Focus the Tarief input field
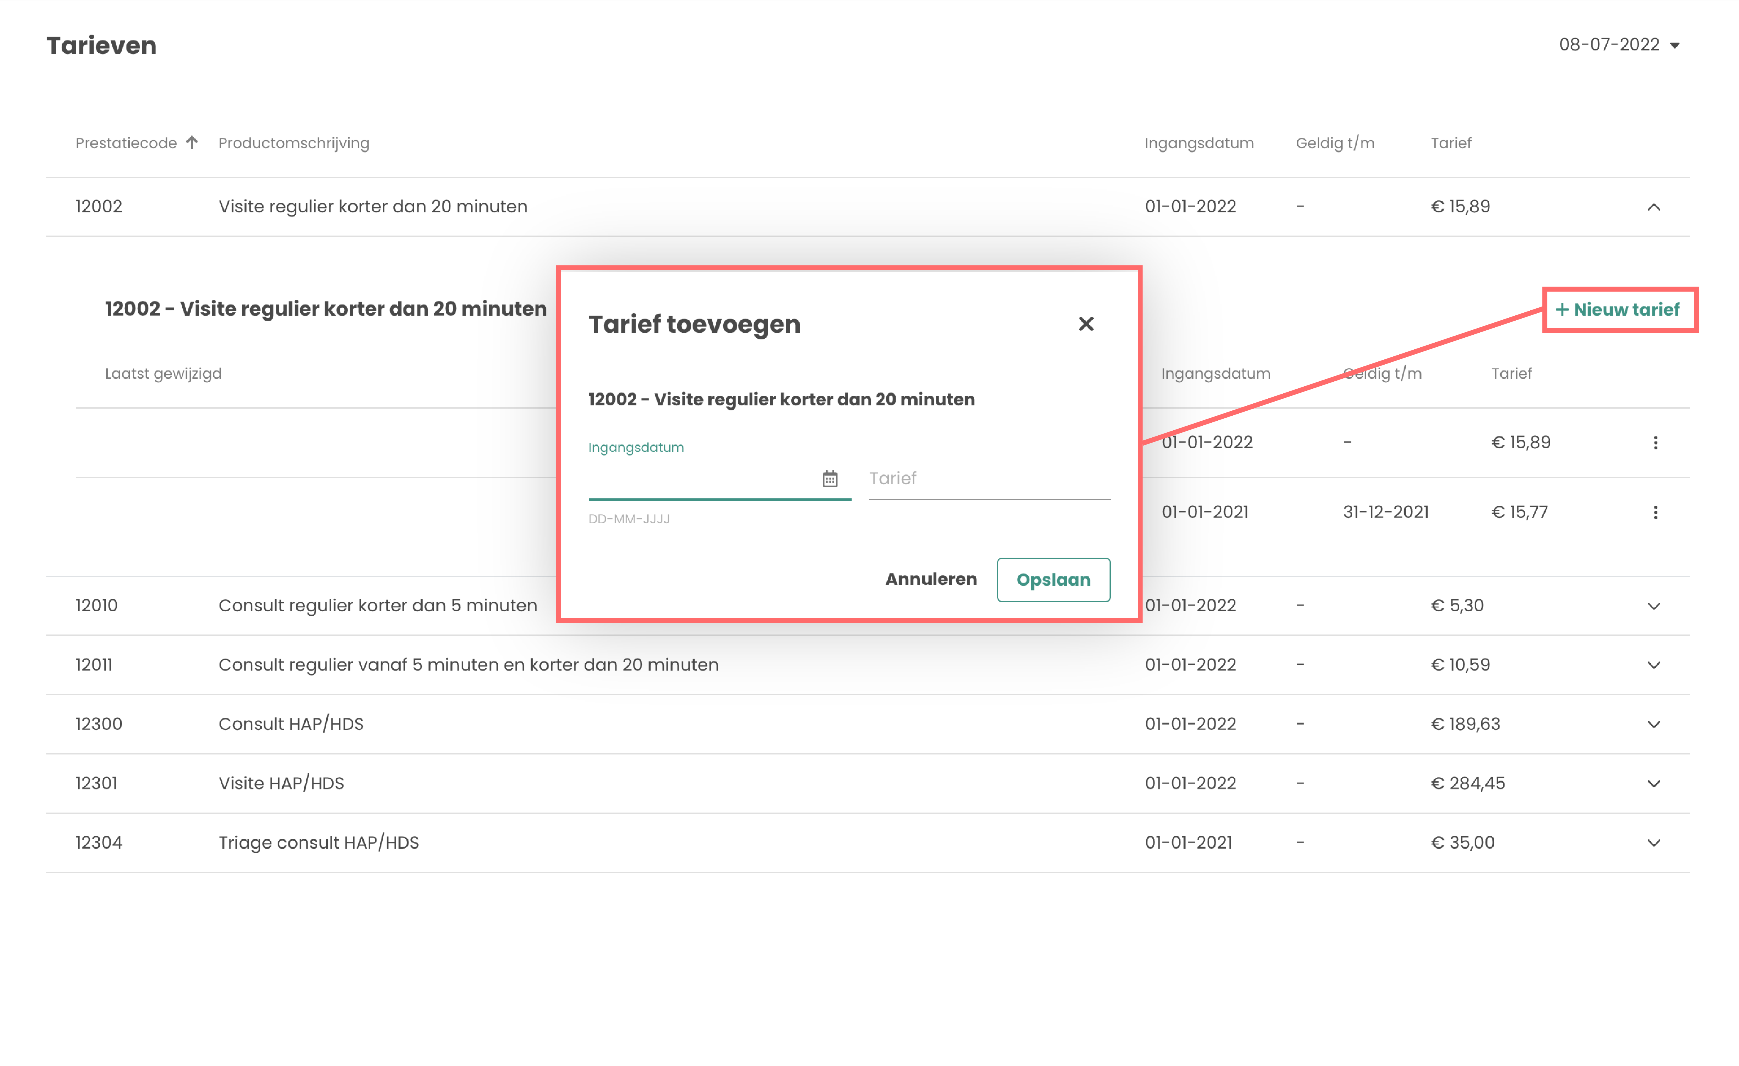1739x1066 pixels. (x=988, y=479)
